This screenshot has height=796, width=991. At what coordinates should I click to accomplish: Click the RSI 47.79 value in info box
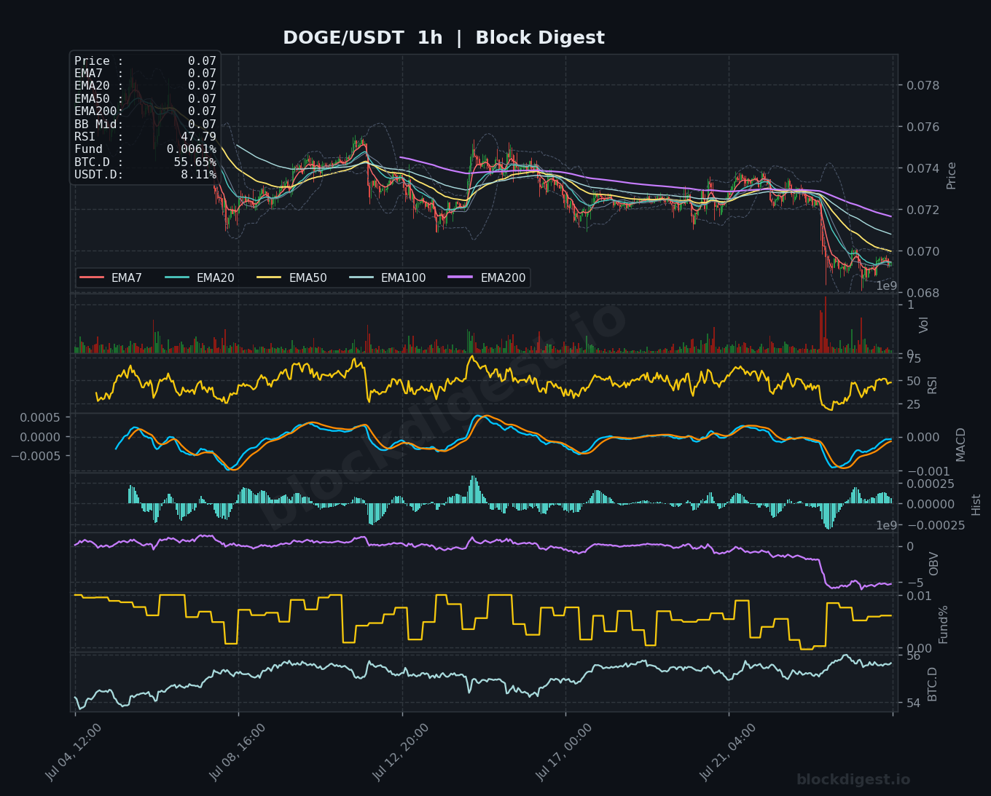(198, 137)
